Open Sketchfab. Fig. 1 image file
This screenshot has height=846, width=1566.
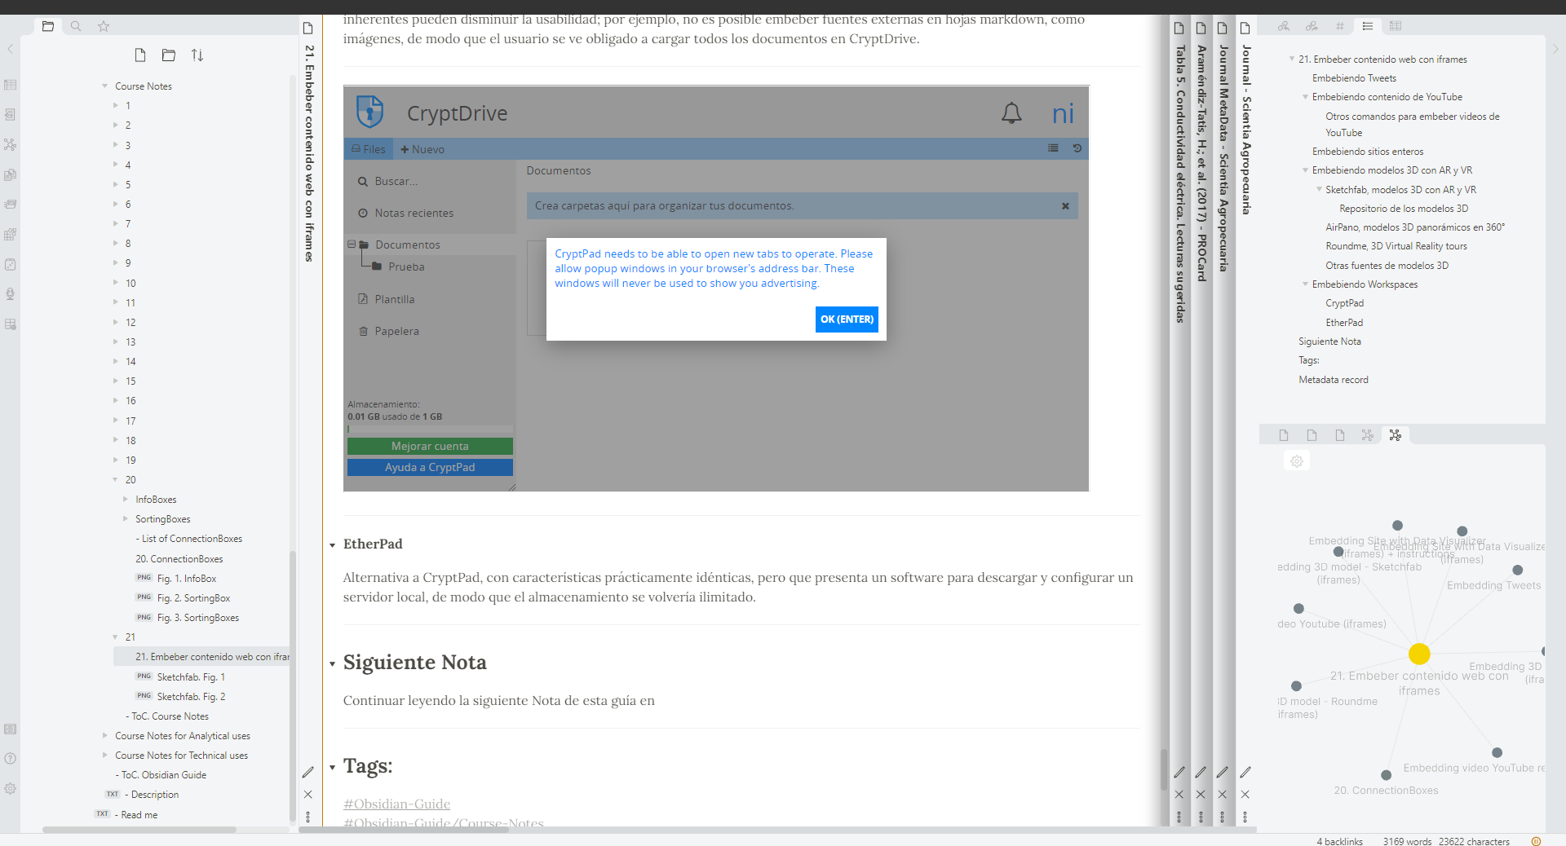[191, 676]
